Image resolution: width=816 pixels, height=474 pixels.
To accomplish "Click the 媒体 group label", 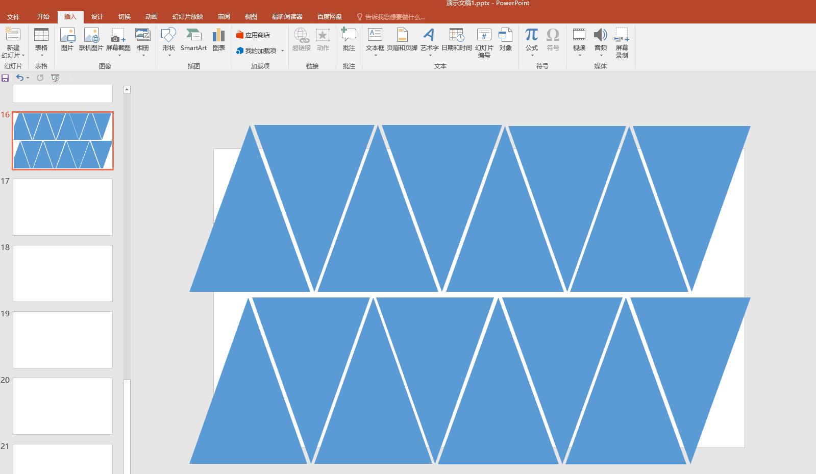I will click(x=601, y=66).
